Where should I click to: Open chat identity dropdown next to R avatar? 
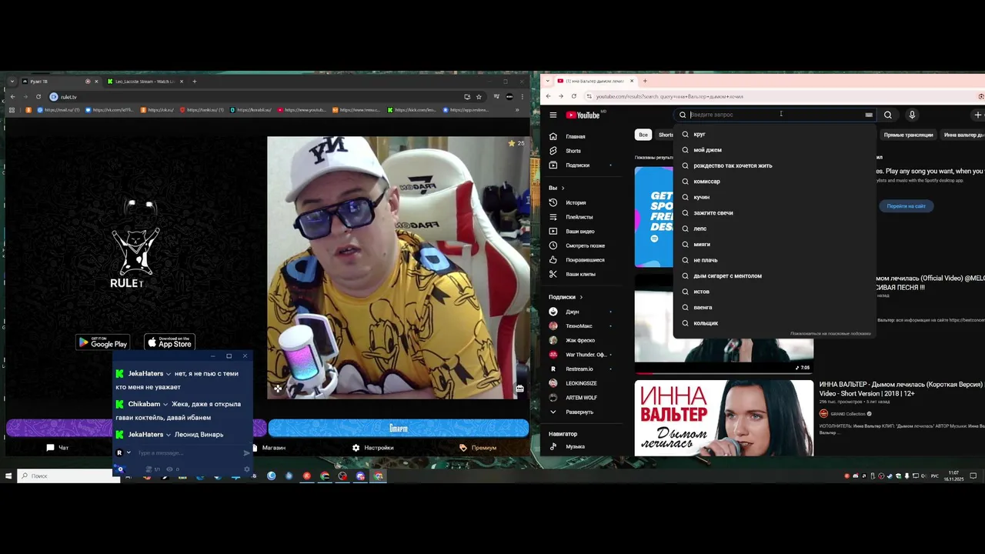pyautogui.click(x=129, y=453)
